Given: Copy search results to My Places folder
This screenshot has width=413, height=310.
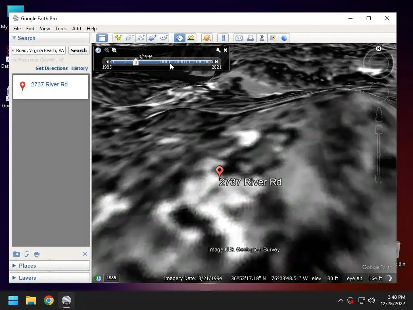Looking at the screenshot, I should pyautogui.click(x=16, y=254).
